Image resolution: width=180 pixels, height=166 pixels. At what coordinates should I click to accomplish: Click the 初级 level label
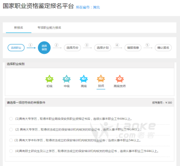[49, 86]
